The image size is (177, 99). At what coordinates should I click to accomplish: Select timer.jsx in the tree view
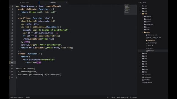[151, 51]
